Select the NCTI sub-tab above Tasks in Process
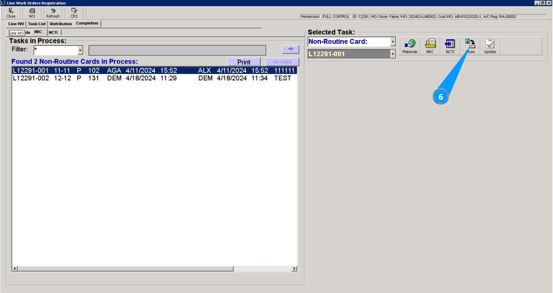Screen dimensions: 553x293 (53, 33)
